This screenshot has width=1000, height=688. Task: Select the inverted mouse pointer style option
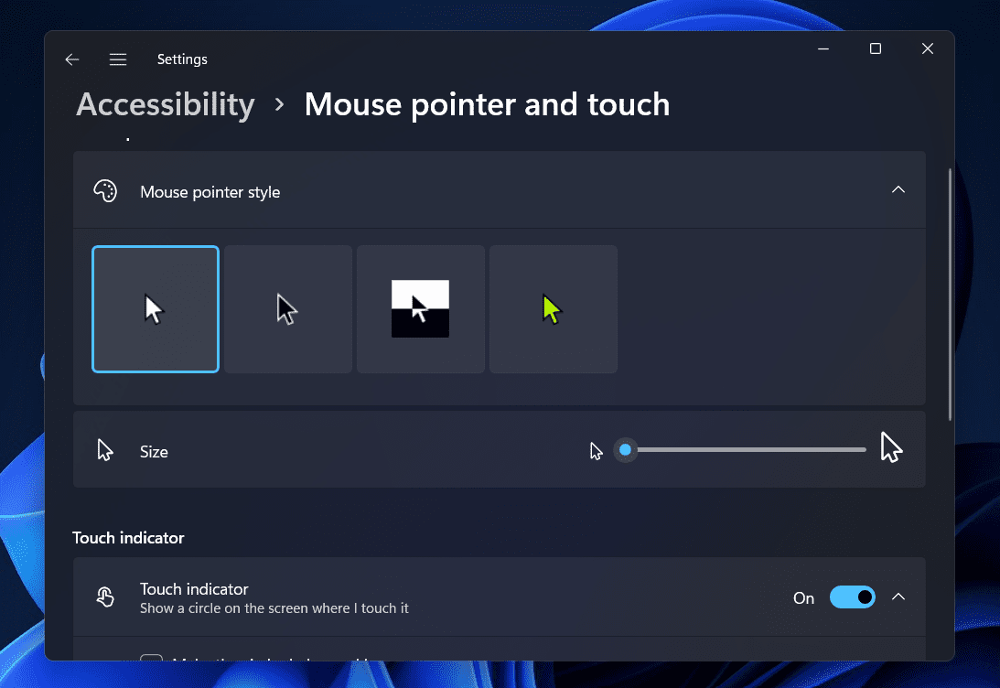point(420,308)
